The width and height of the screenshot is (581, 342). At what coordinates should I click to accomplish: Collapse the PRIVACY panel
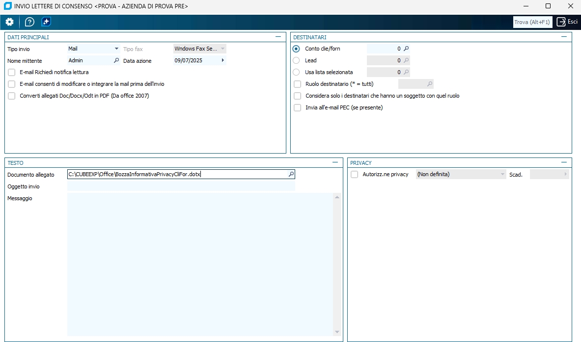coord(564,162)
